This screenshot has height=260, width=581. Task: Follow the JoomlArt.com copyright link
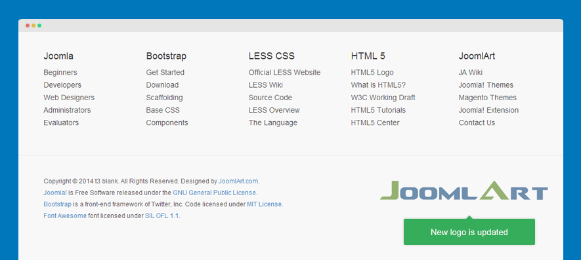point(238,181)
